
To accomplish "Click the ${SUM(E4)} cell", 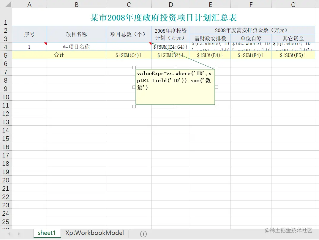I will pos(210,55).
